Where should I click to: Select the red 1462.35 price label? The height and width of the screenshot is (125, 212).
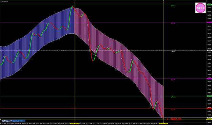(x=174, y=119)
